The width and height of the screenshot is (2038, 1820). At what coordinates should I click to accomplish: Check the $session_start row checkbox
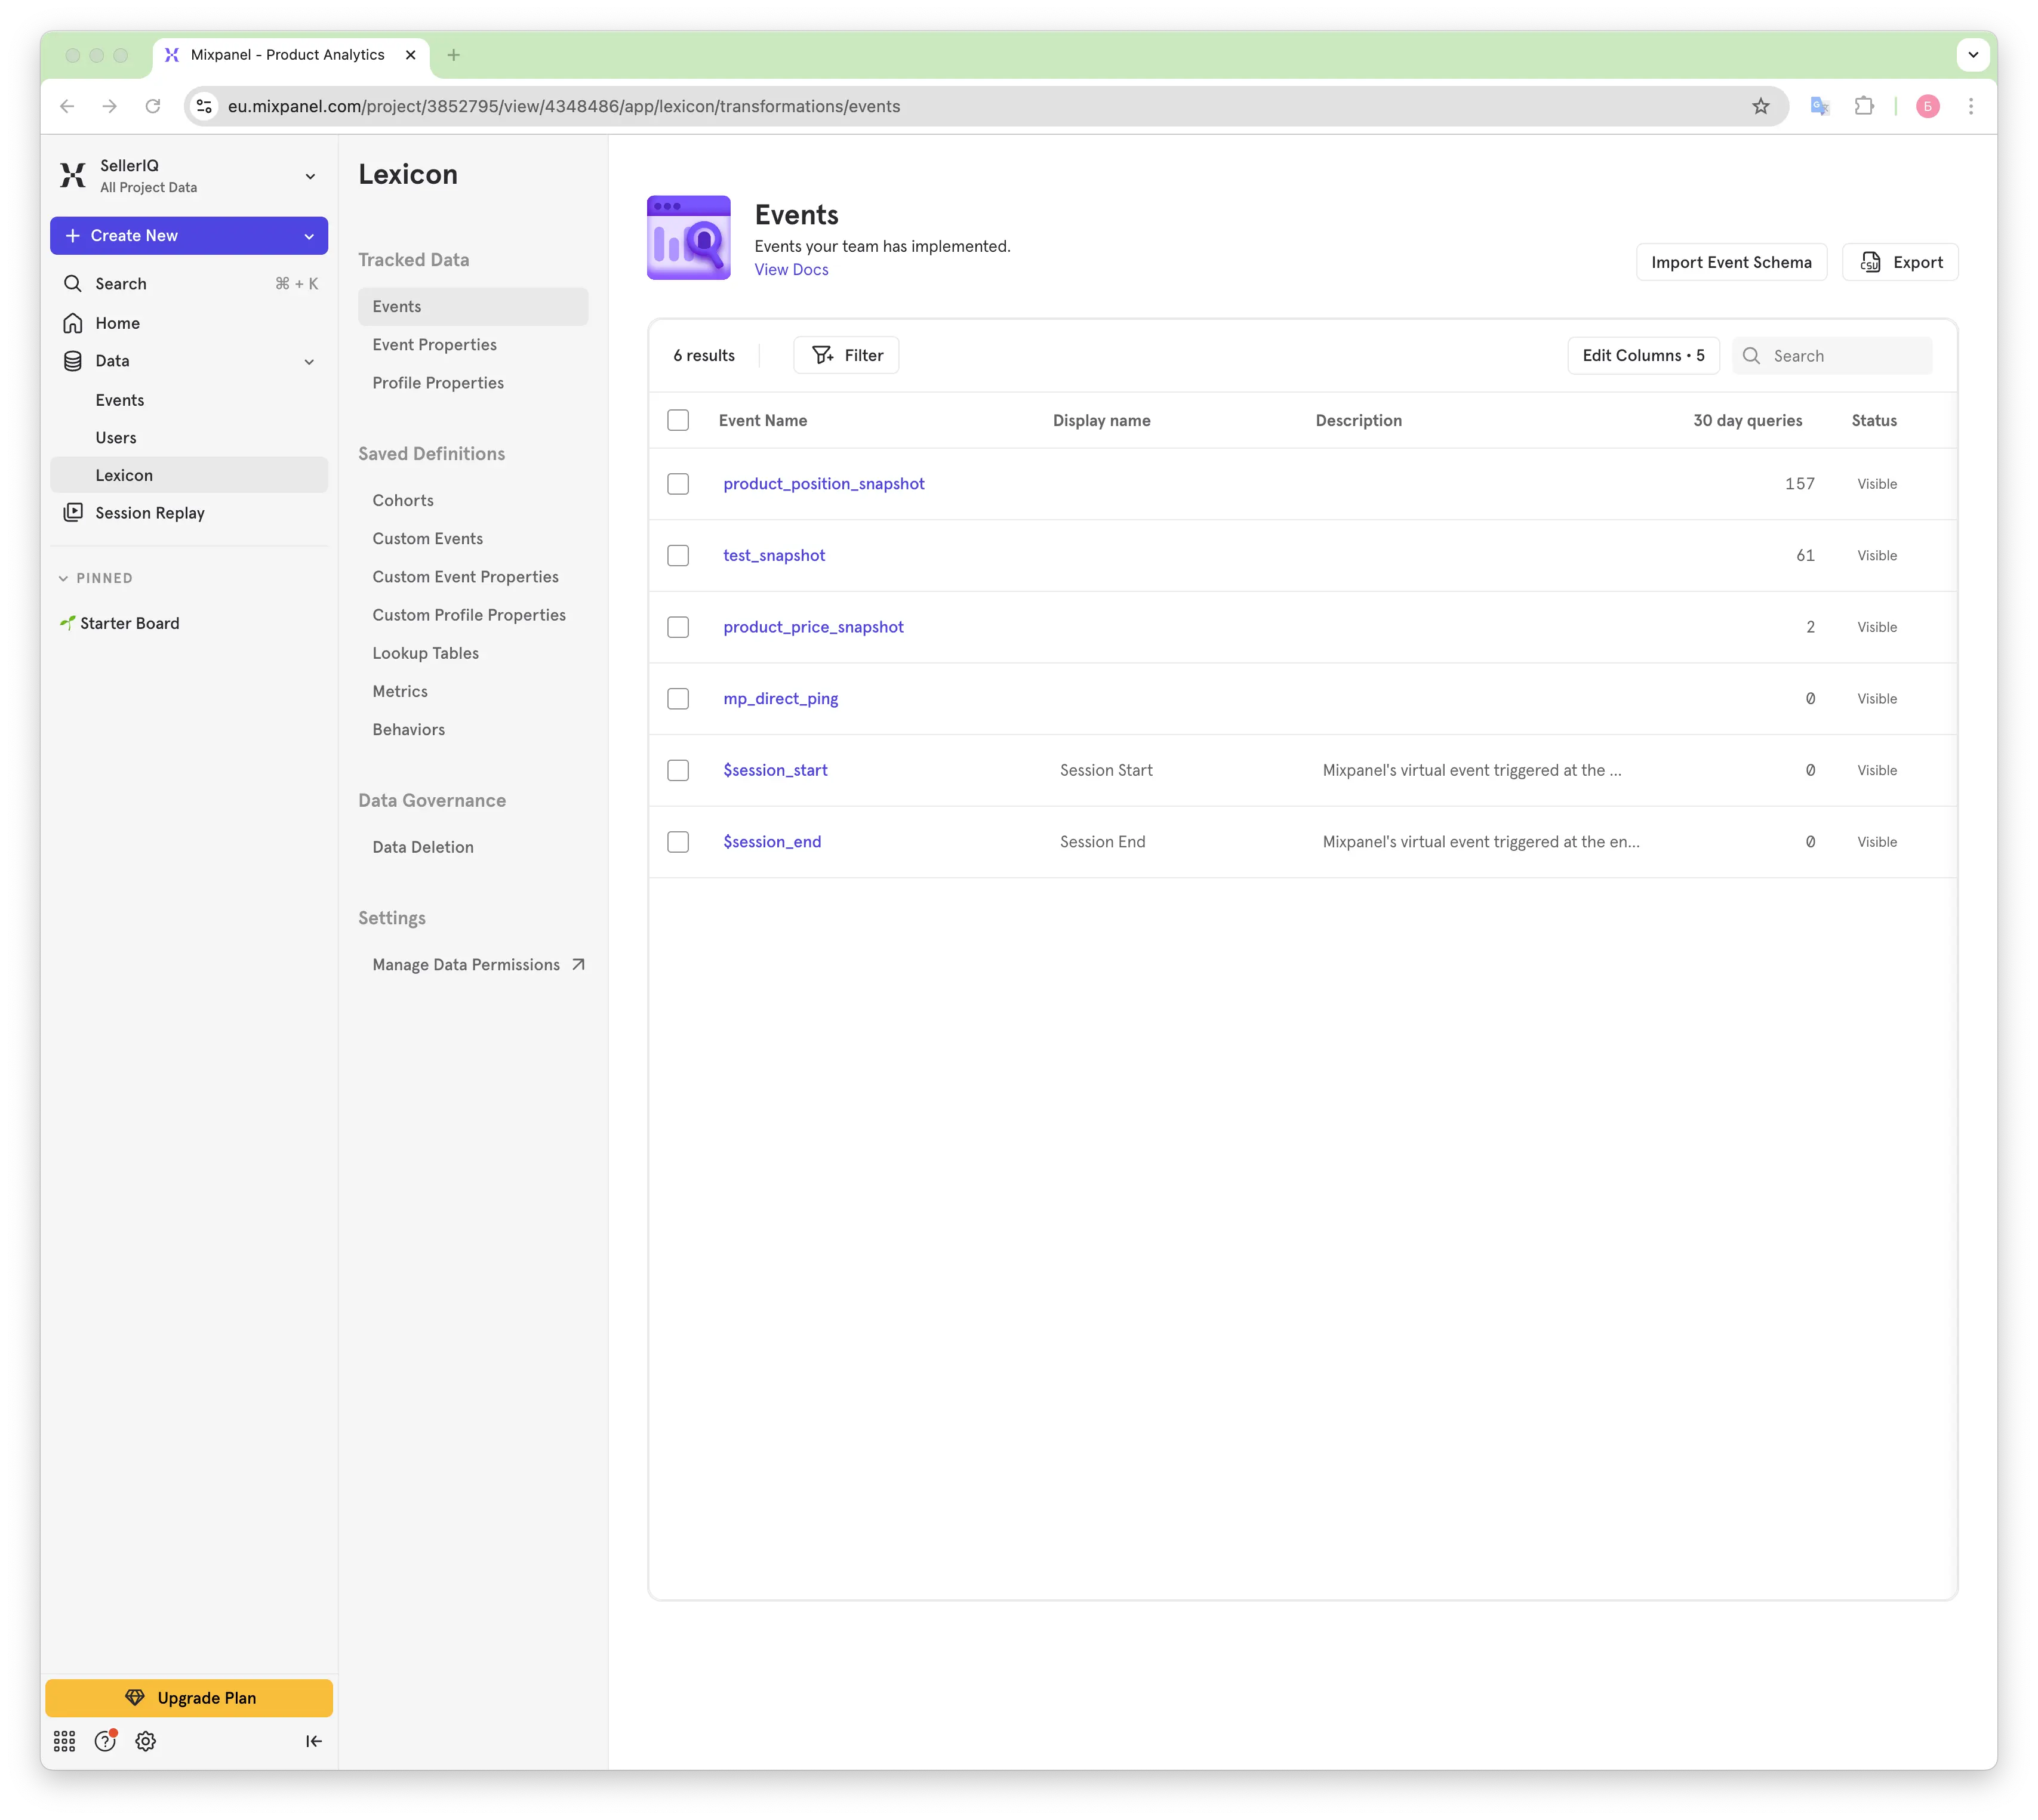click(x=678, y=770)
